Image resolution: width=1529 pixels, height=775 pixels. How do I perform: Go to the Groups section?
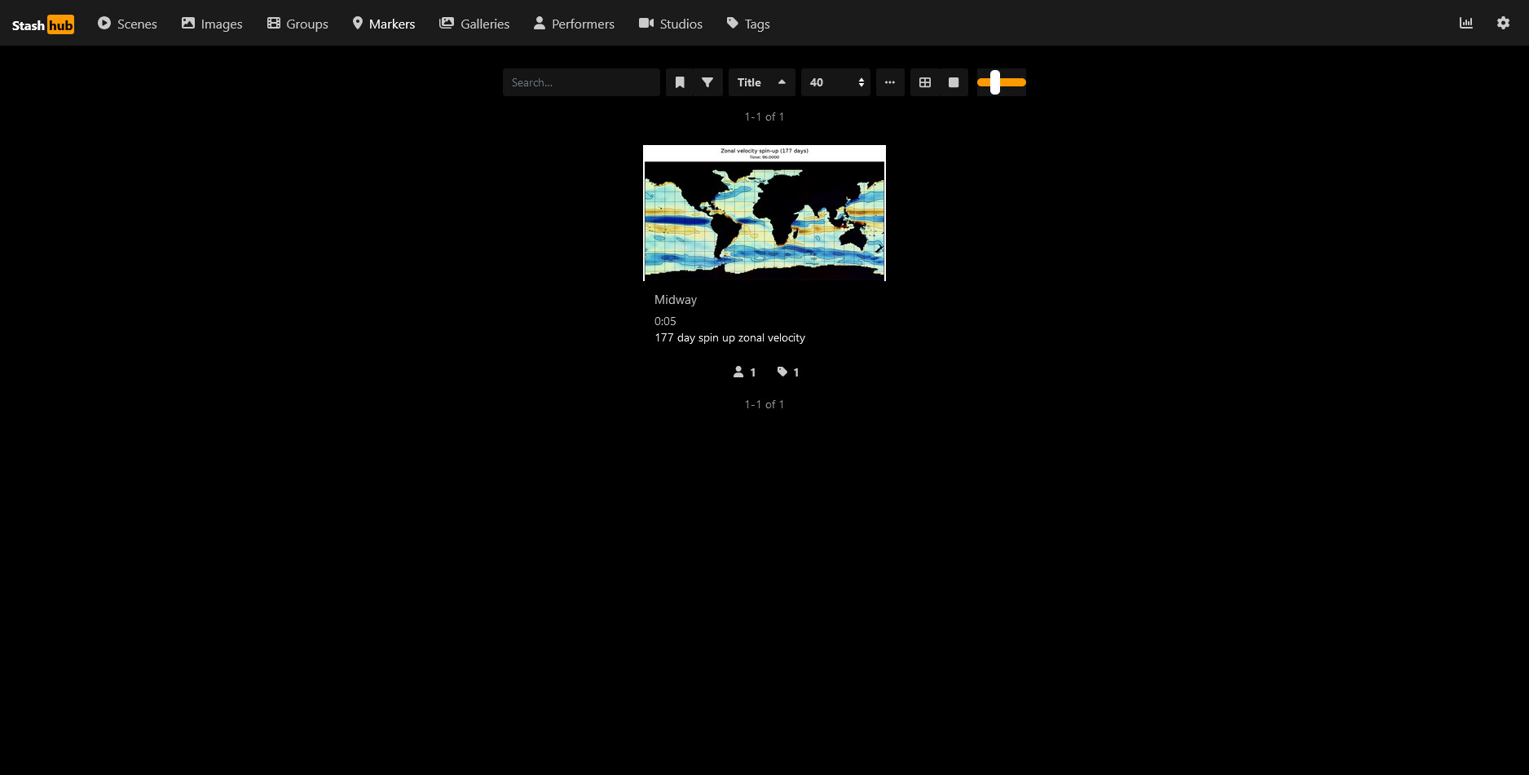297,24
